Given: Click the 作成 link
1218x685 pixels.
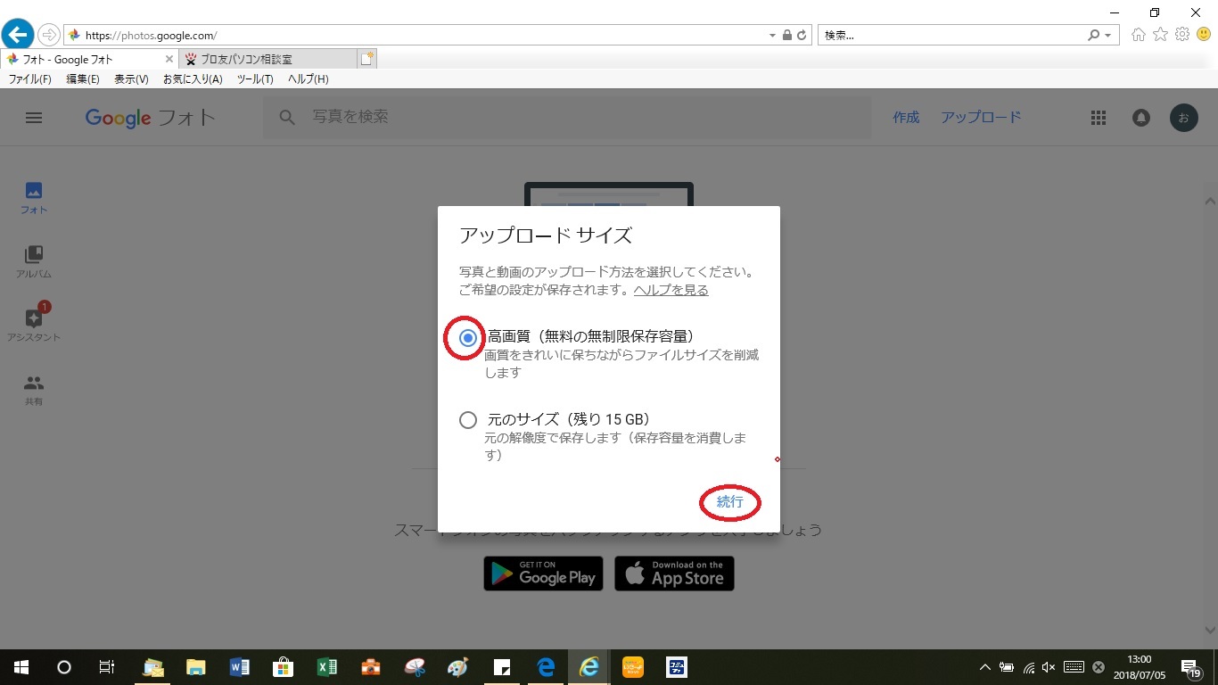Looking at the screenshot, I should [x=906, y=118].
